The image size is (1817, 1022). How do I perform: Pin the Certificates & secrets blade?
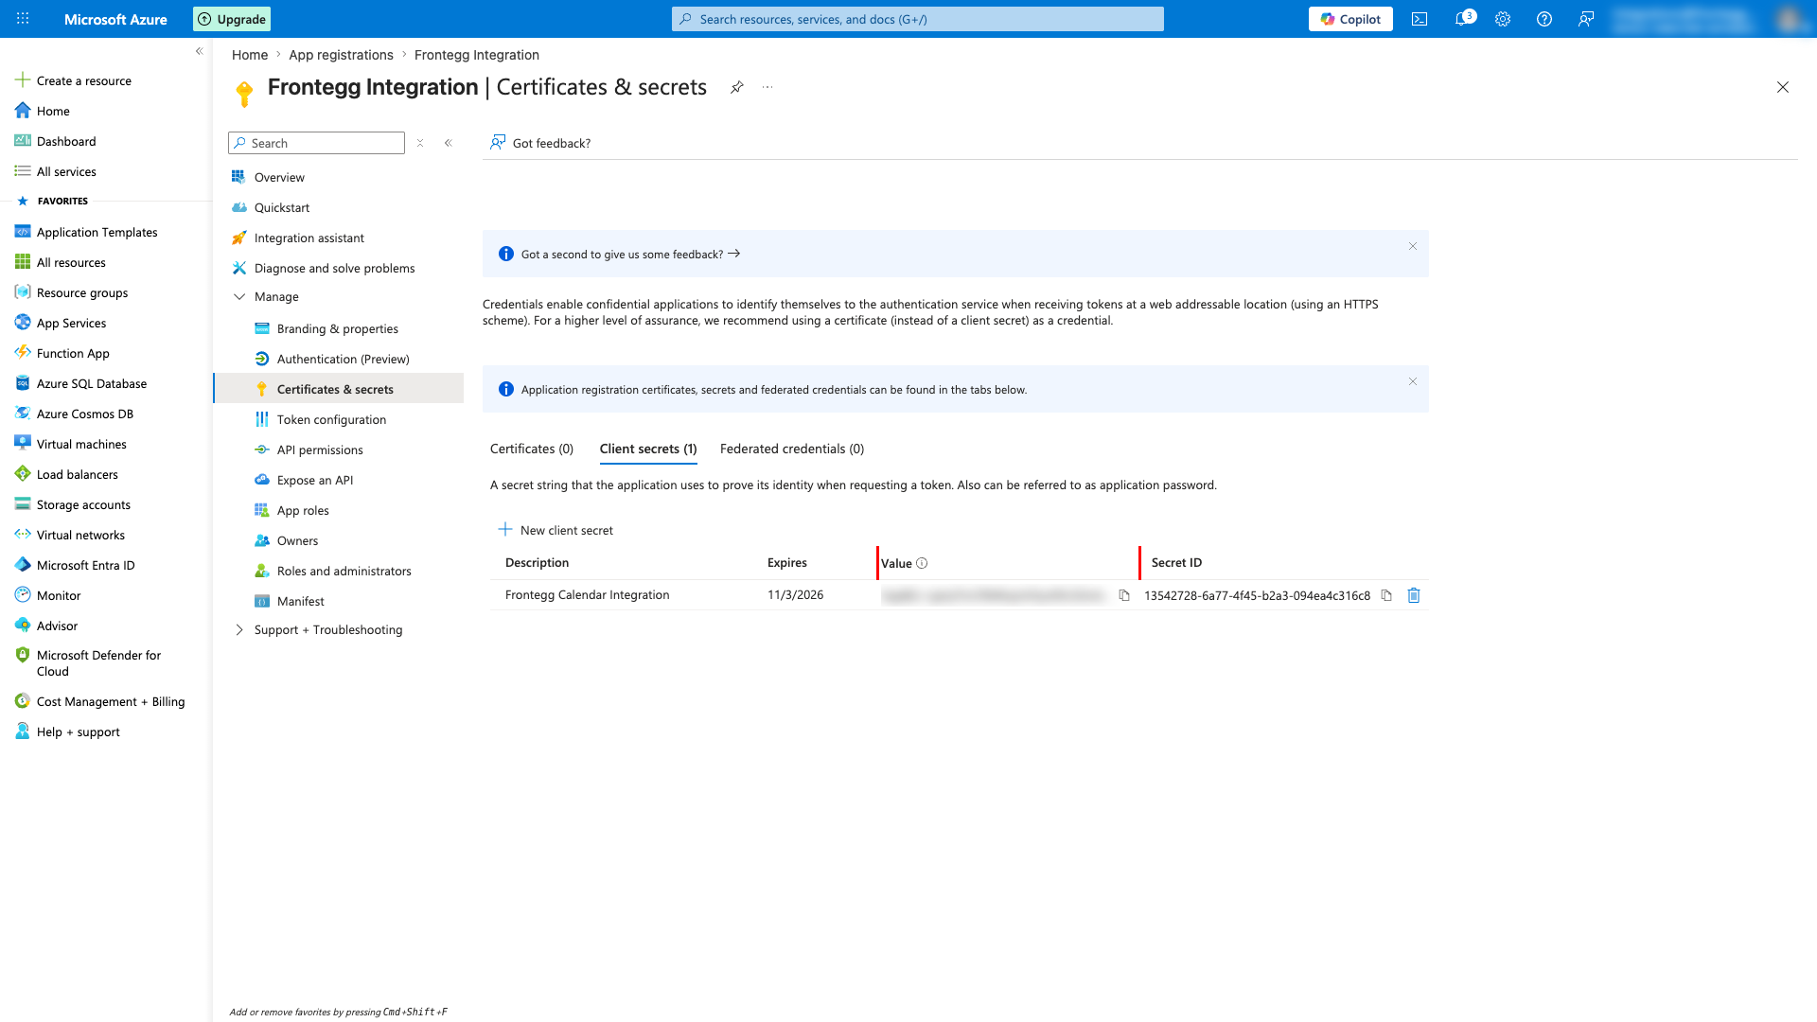point(736,87)
